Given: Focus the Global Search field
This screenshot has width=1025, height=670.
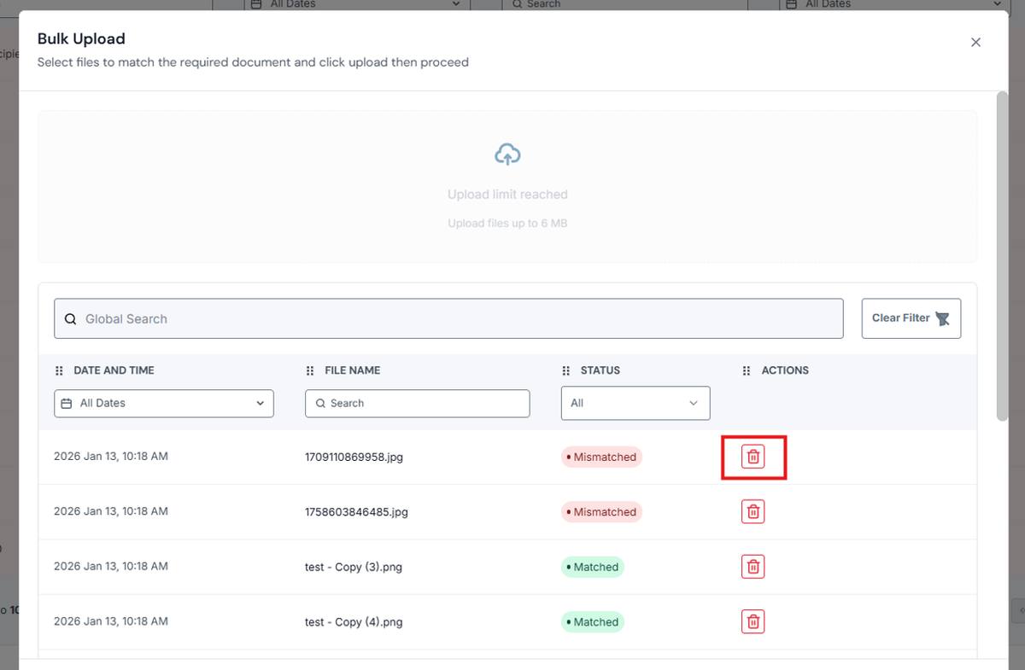Looking at the screenshot, I should click(448, 318).
